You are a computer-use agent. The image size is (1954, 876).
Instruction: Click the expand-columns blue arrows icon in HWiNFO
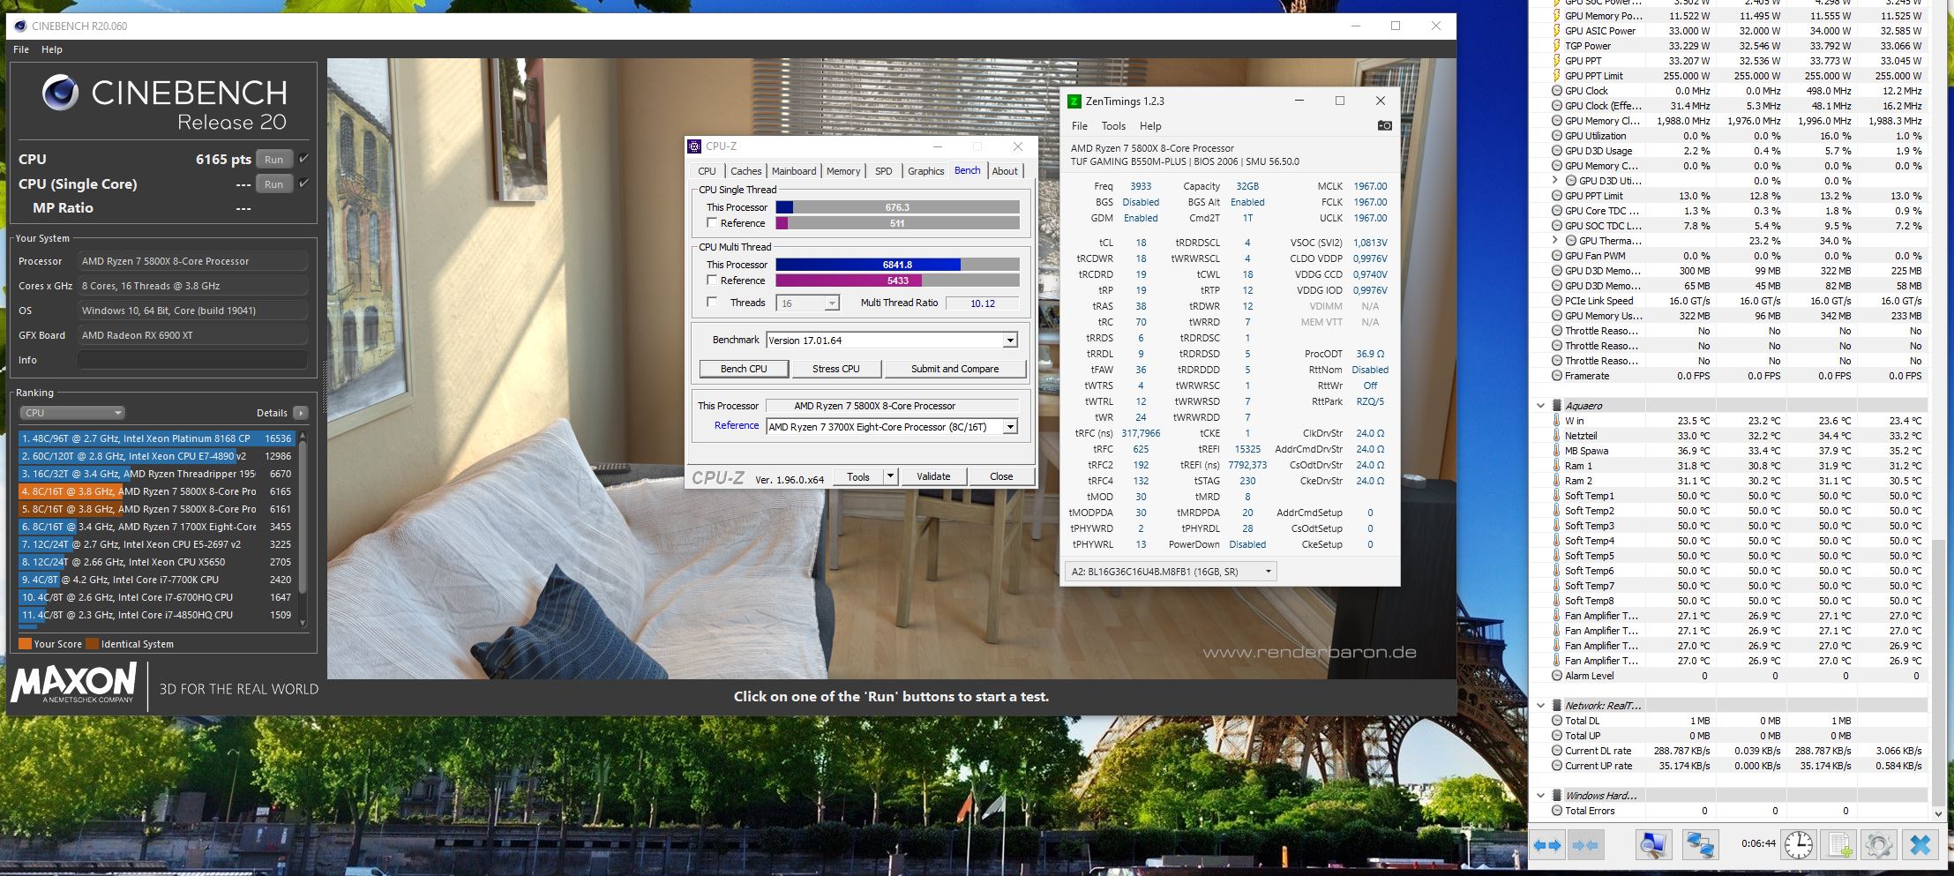tap(1547, 846)
